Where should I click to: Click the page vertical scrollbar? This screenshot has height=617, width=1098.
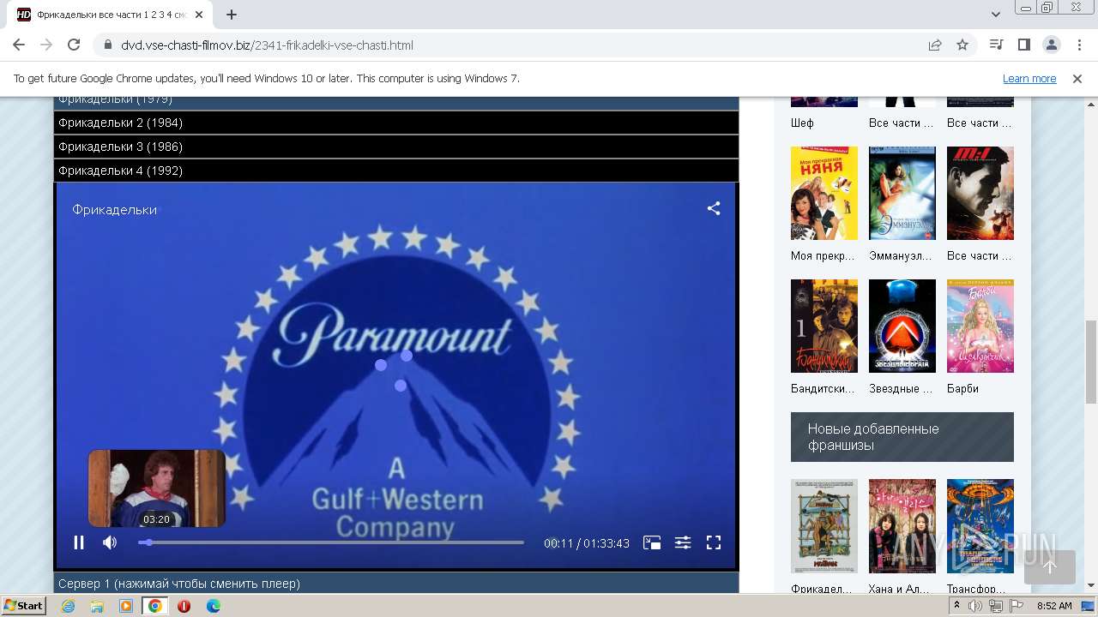pos(1090,362)
